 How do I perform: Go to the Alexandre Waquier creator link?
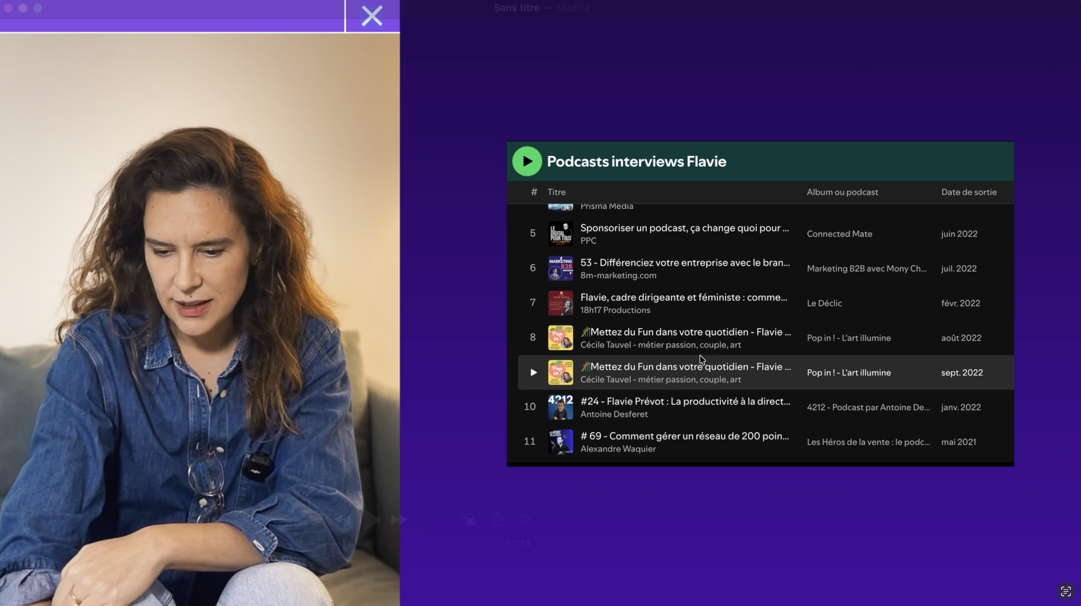coord(618,448)
